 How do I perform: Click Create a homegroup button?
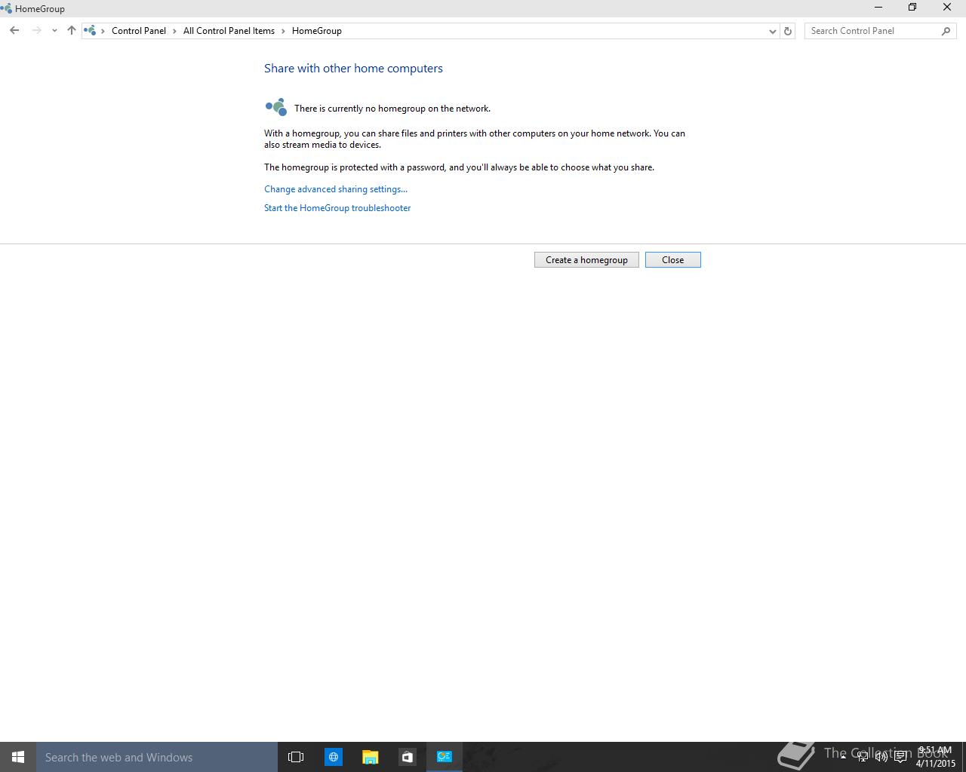(x=586, y=259)
